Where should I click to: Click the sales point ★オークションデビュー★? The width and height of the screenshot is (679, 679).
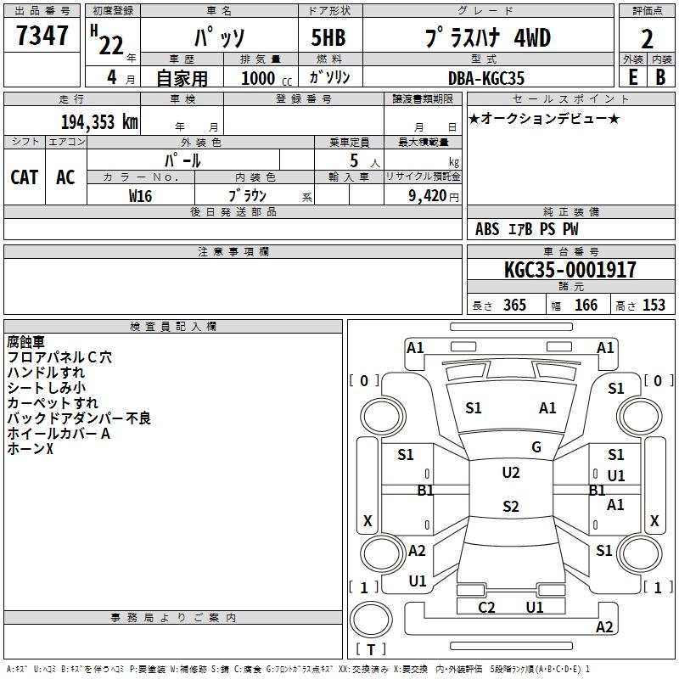click(x=544, y=119)
